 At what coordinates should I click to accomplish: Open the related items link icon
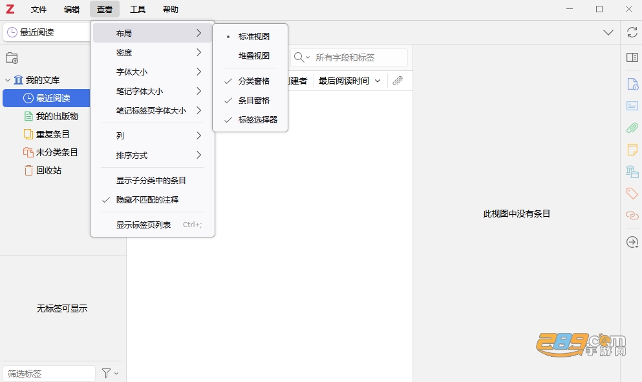point(632,216)
